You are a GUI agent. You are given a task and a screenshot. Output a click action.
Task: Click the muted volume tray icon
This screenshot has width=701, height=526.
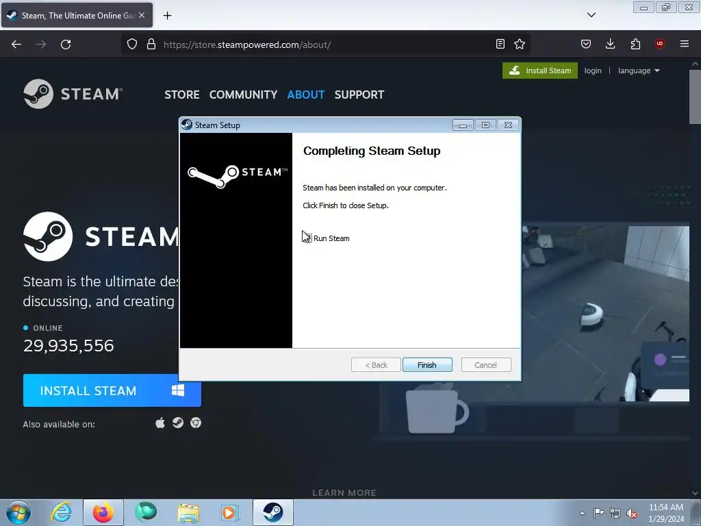pyautogui.click(x=632, y=513)
